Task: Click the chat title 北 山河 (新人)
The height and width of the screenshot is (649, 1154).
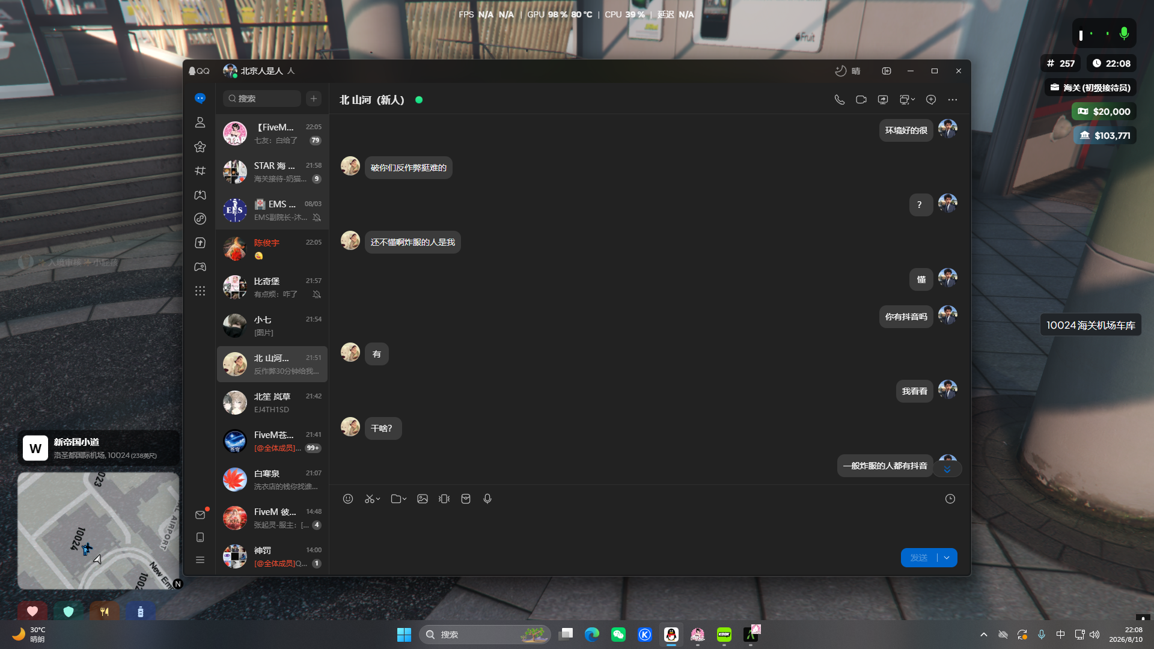Action: 372,100
